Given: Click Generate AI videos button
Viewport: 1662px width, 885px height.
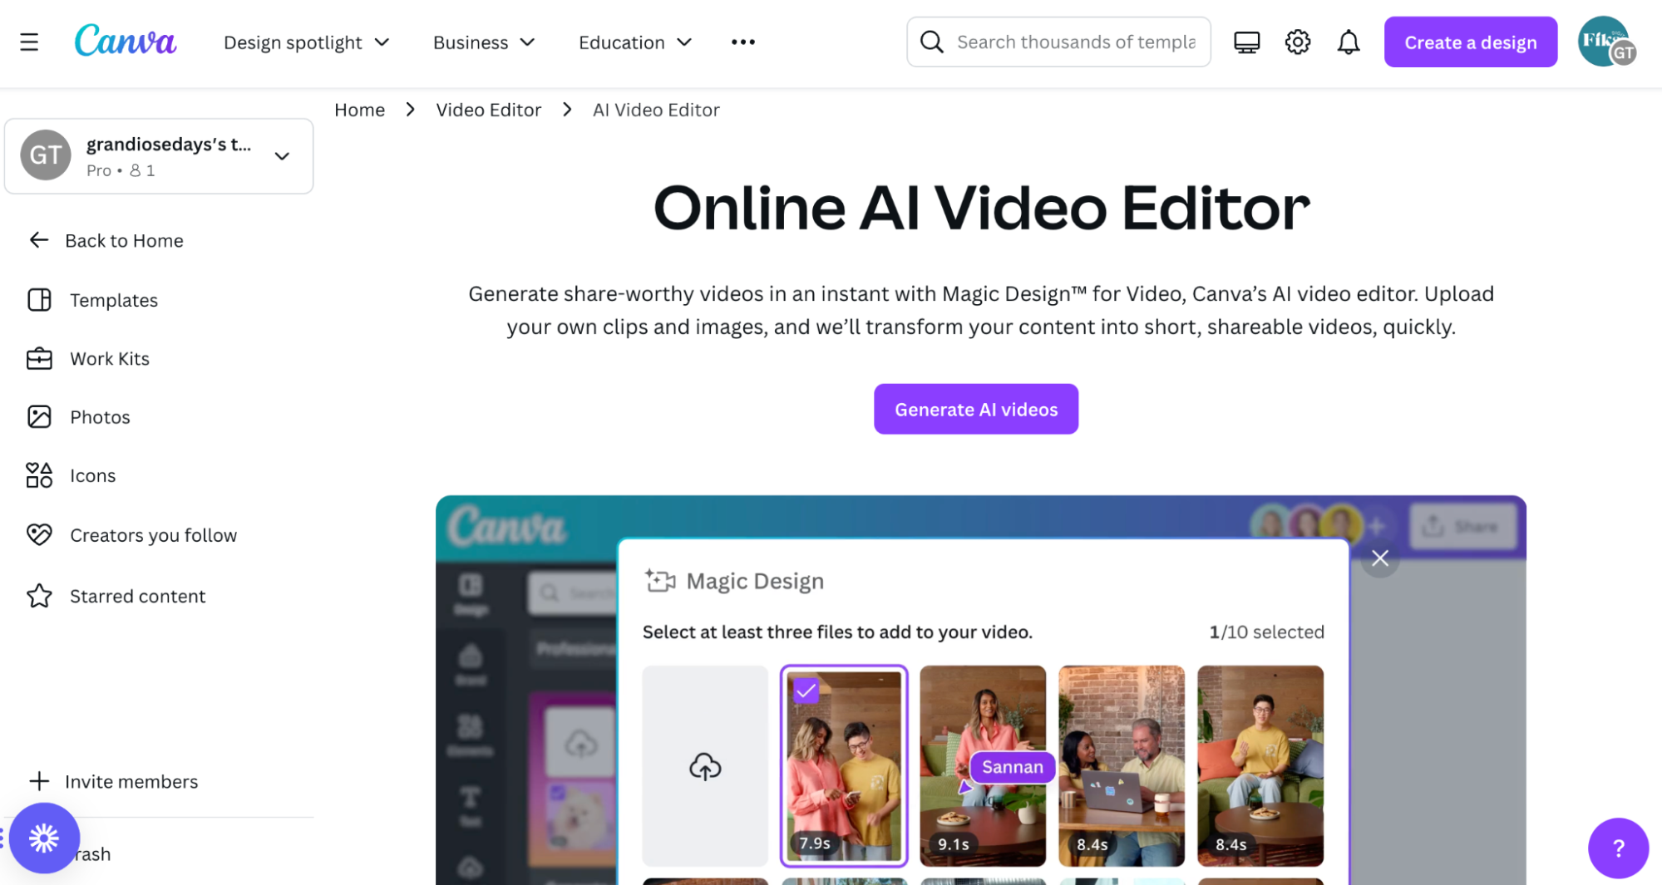Looking at the screenshot, I should pos(976,409).
